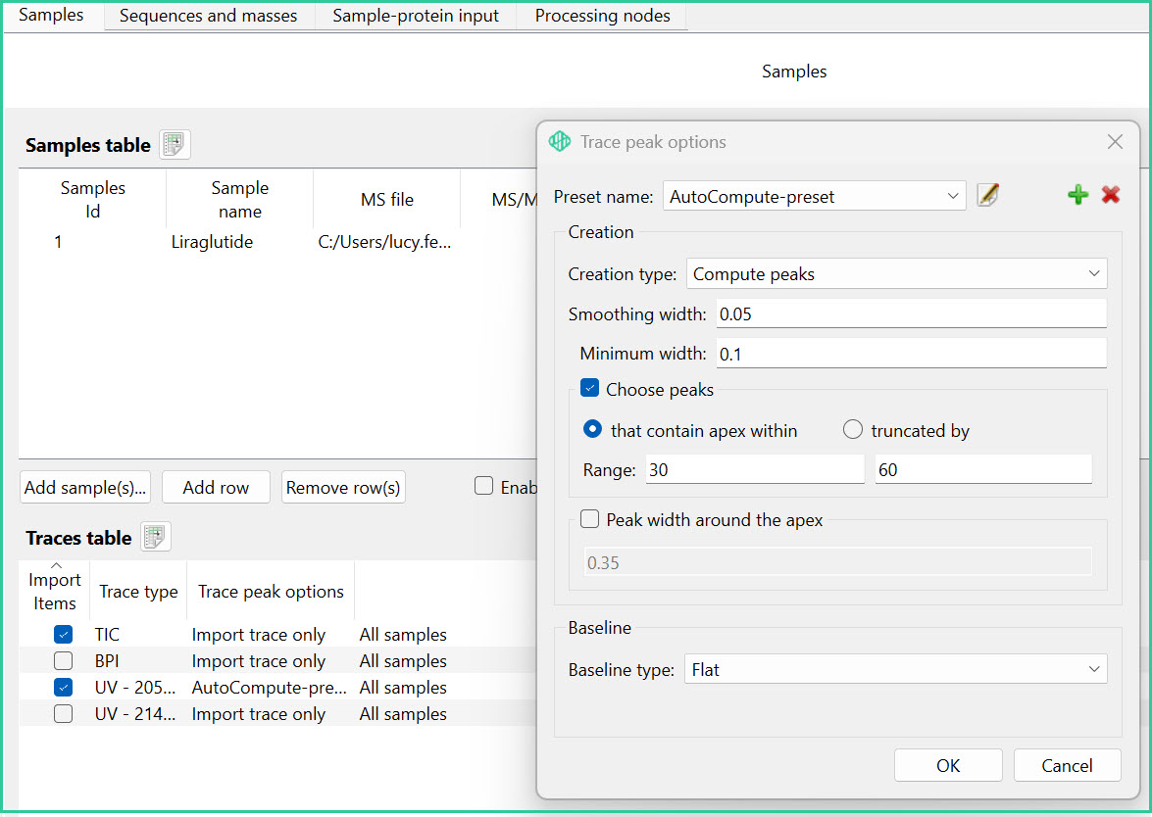Image resolution: width=1152 pixels, height=817 pixels.
Task: Add a new preset with green plus
Action: click(x=1077, y=195)
